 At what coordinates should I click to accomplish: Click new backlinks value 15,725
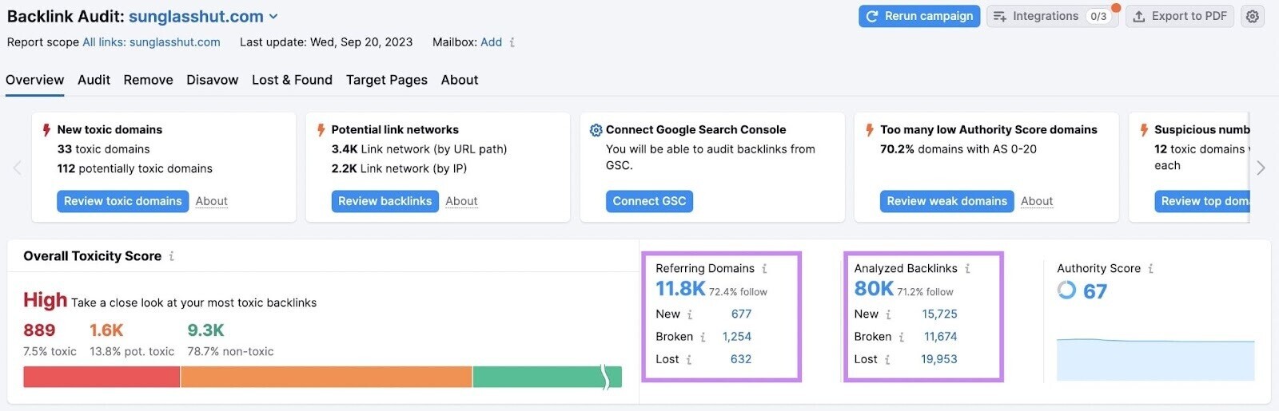(939, 314)
